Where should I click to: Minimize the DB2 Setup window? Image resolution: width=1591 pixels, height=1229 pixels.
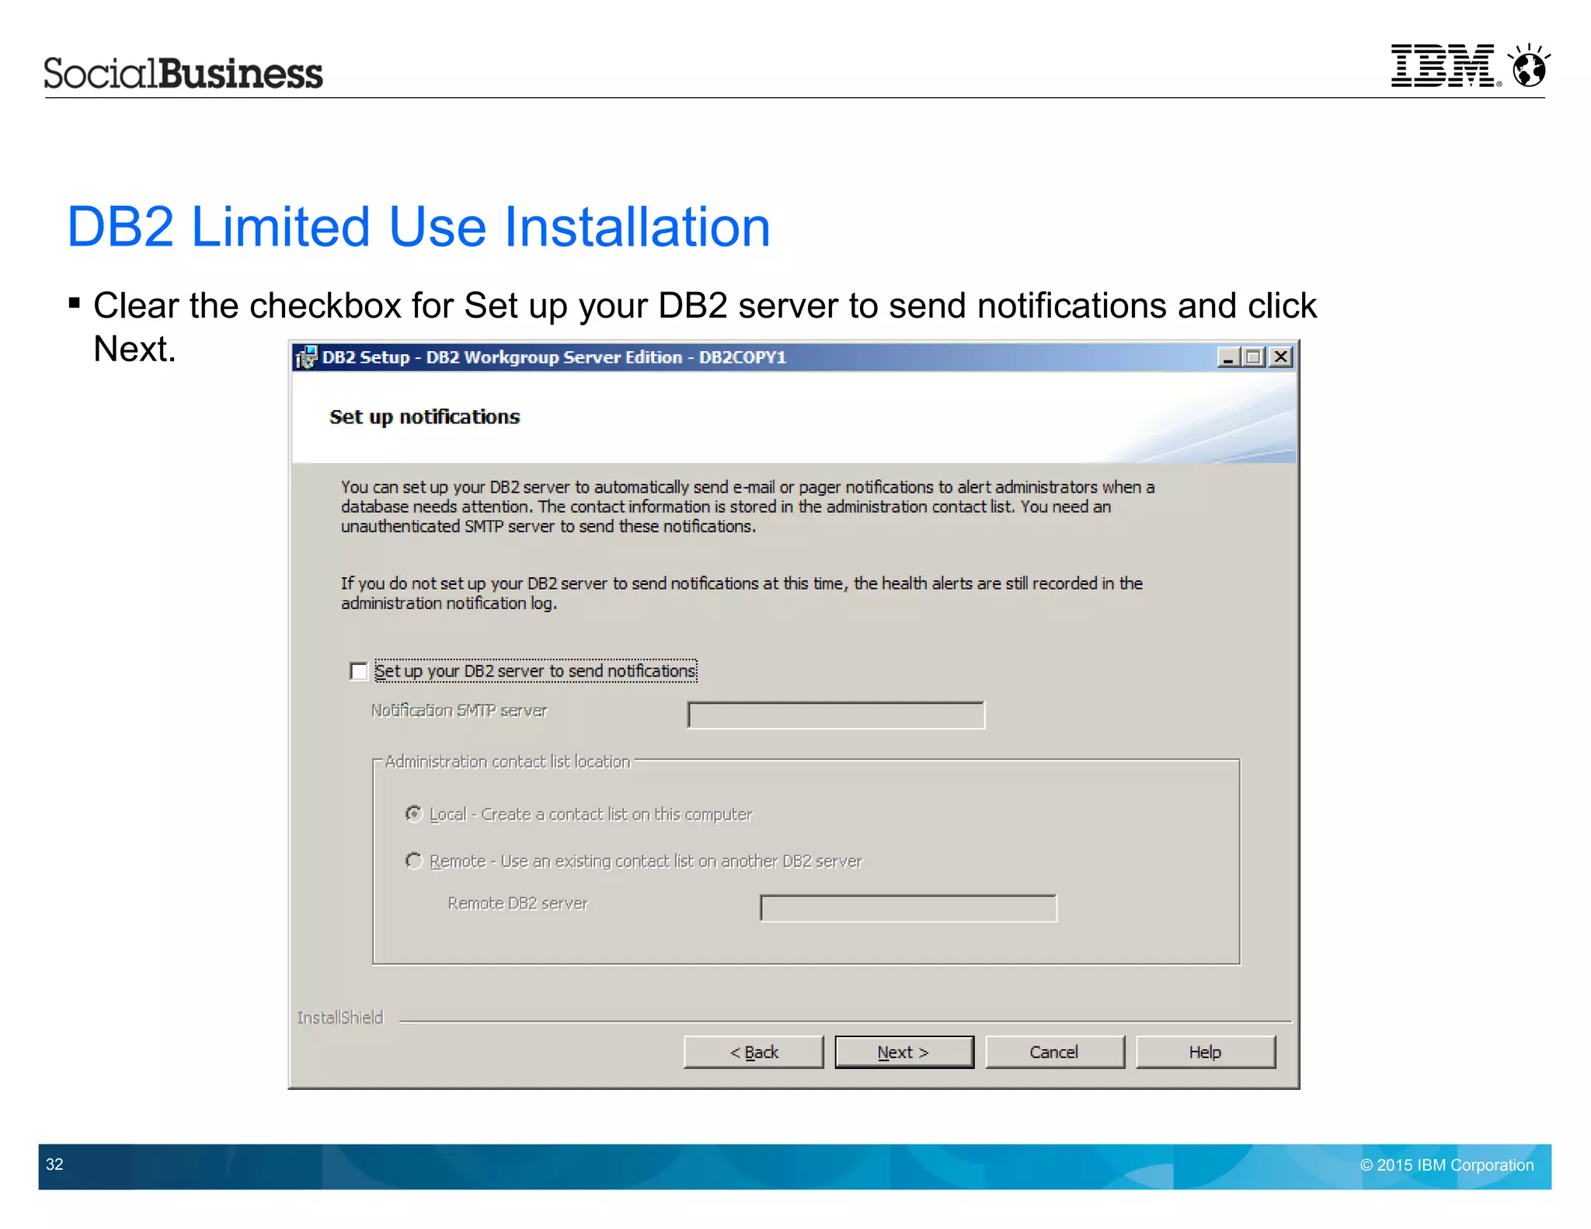(1228, 357)
